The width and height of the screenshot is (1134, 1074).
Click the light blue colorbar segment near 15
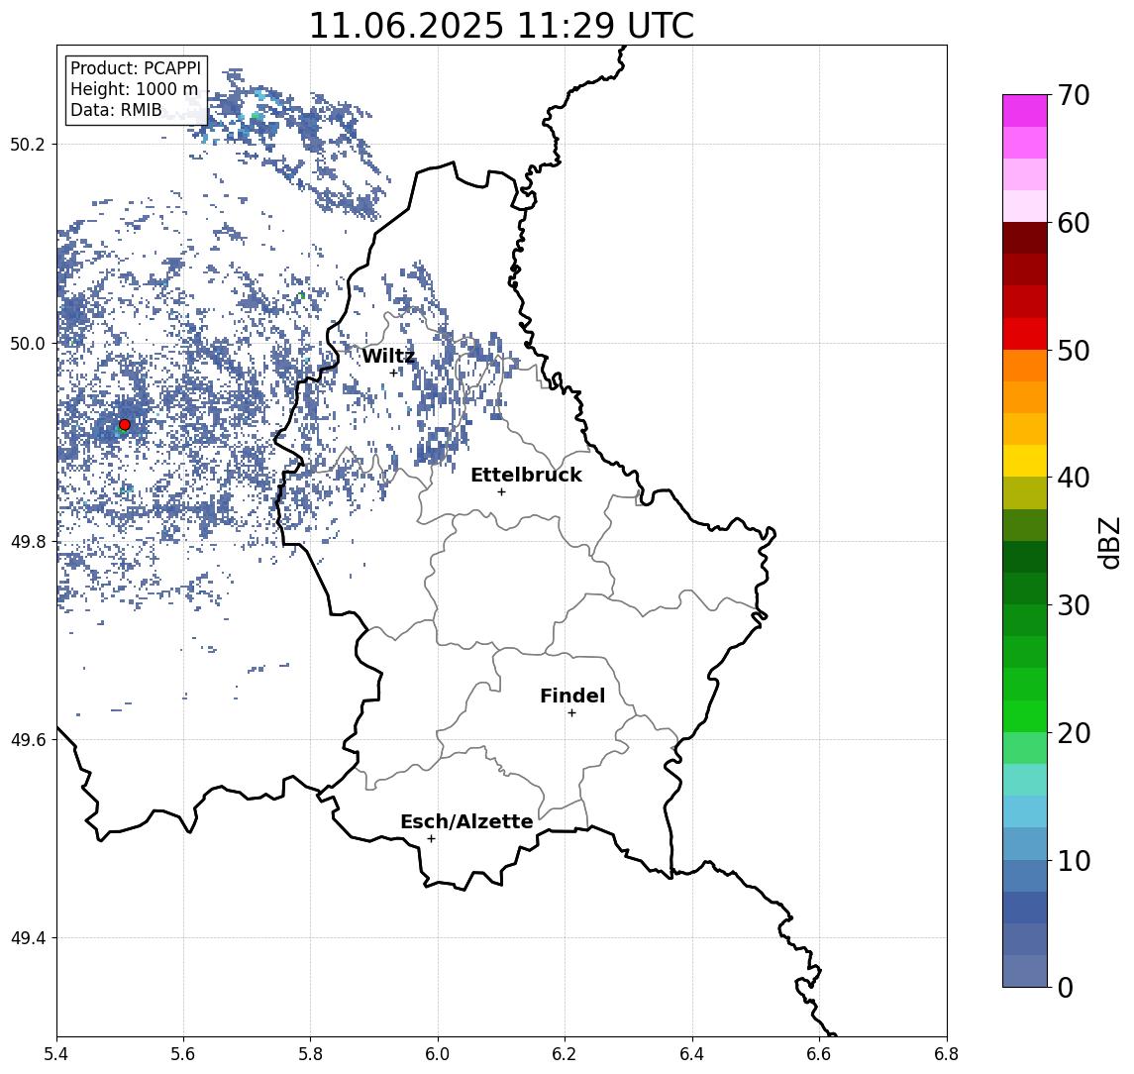tap(1025, 812)
